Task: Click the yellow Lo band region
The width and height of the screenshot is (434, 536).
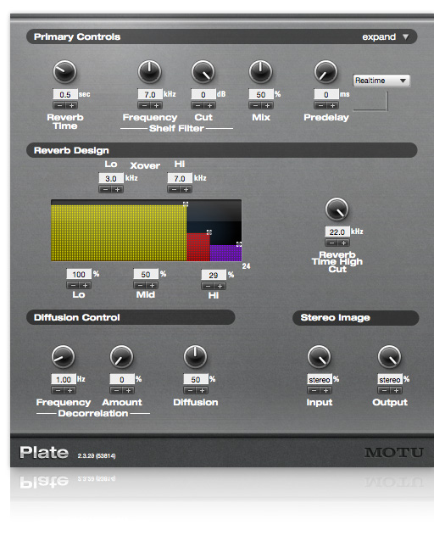Action: click(119, 232)
